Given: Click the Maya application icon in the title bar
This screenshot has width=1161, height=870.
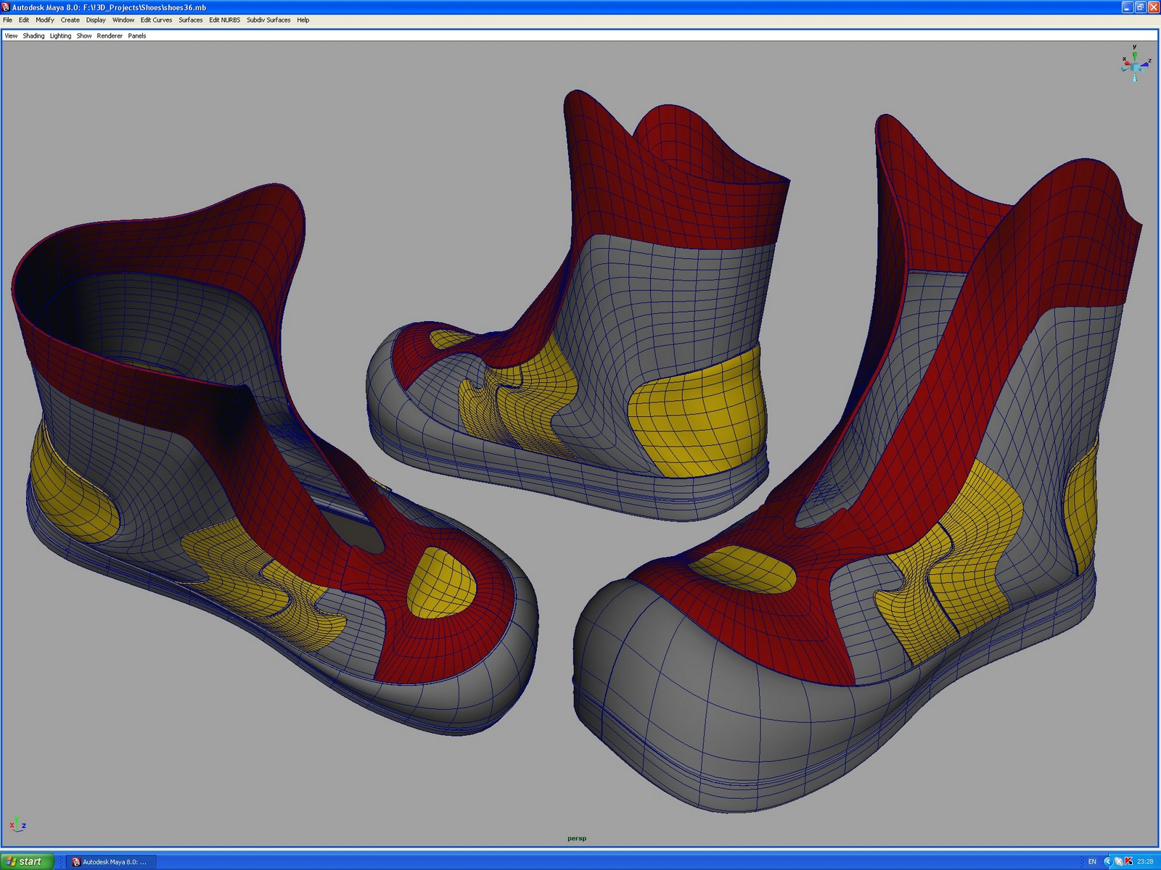Looking at the screenshot, I should click(5, 5).
